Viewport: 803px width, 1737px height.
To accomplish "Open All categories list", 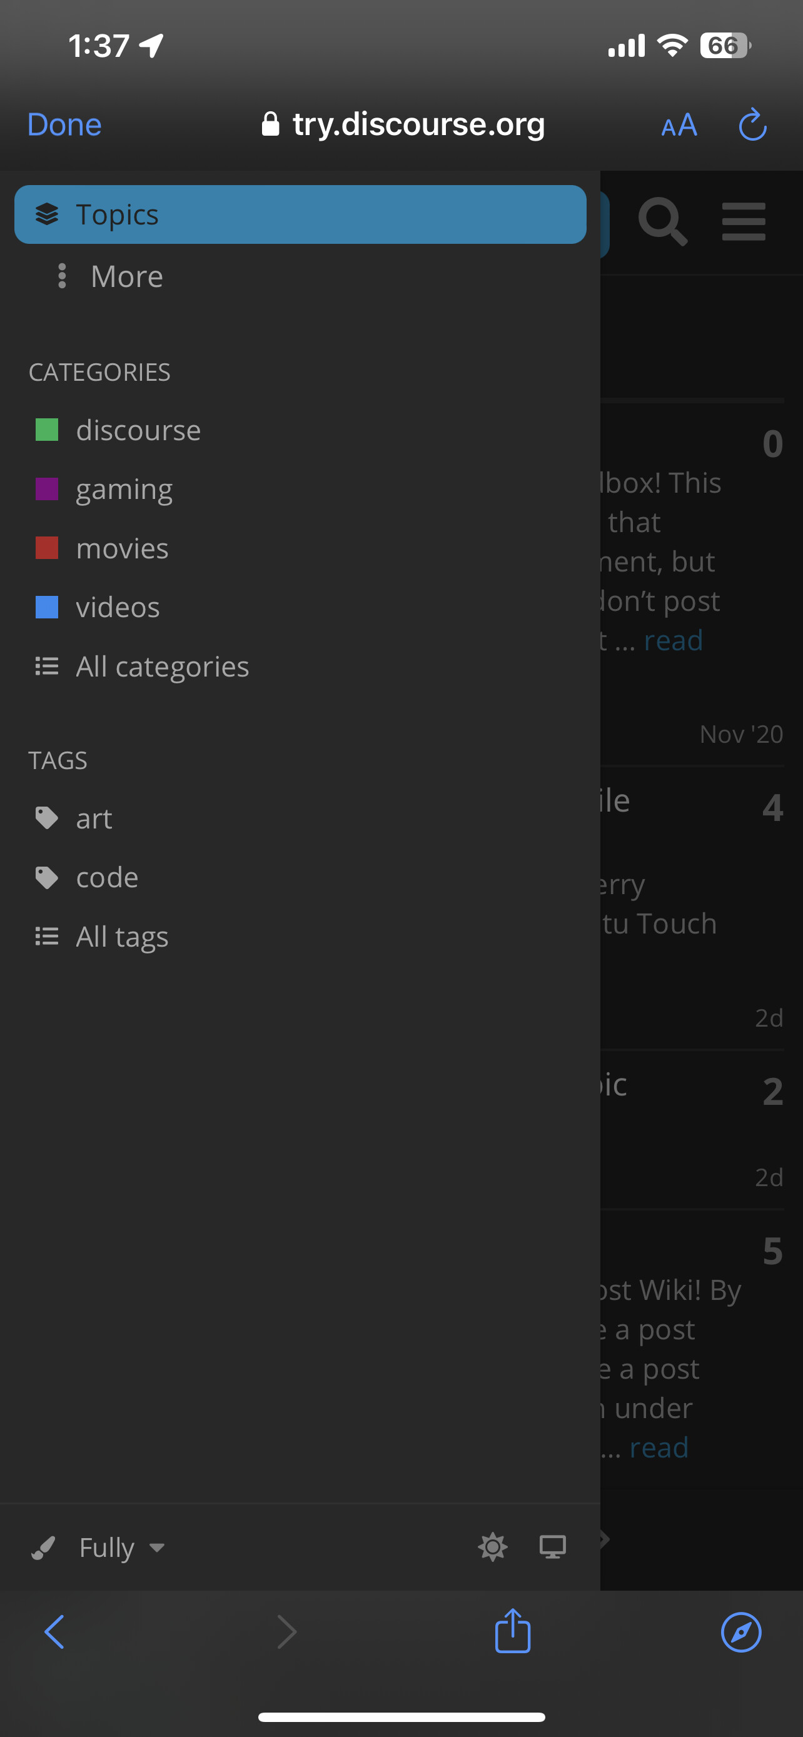I will [162, 667].
